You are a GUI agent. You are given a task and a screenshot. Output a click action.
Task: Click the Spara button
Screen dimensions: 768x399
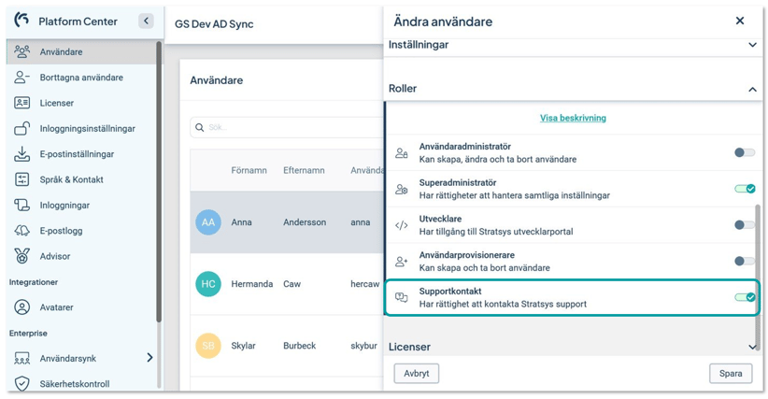tap(731, 373)
